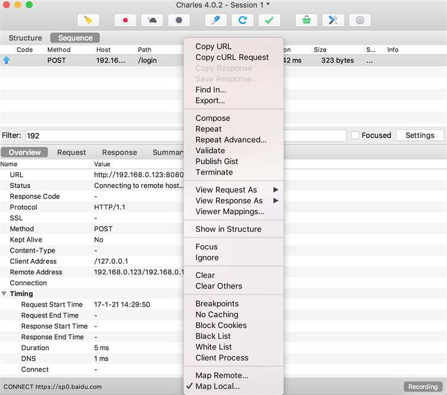Switch to the Structure tab
447x395 pixels.
click(x=25, y=38)
